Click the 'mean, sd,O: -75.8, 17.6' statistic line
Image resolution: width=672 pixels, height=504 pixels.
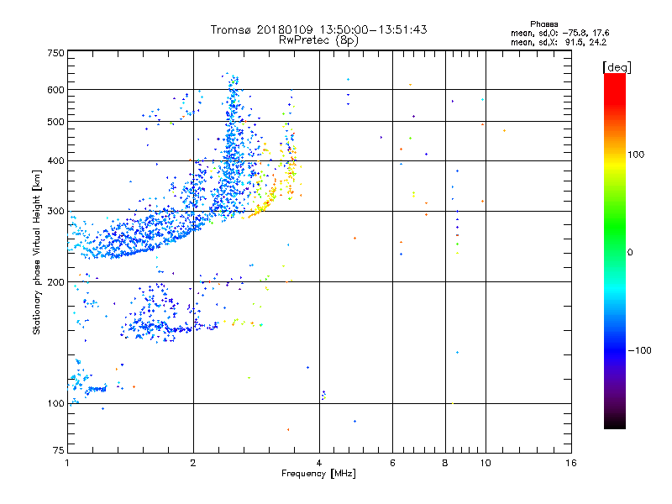pos(559,33)
